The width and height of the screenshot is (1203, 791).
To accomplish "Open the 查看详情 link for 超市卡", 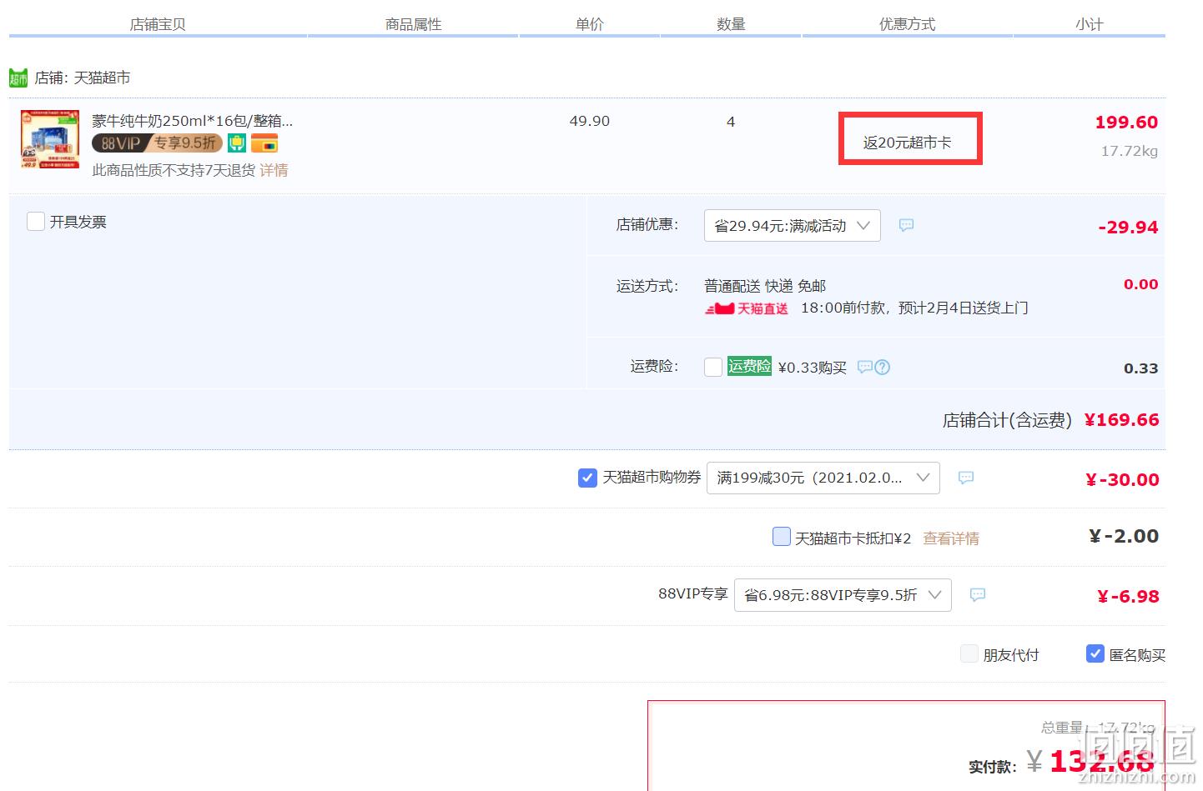I will click(x=951, y=538).
